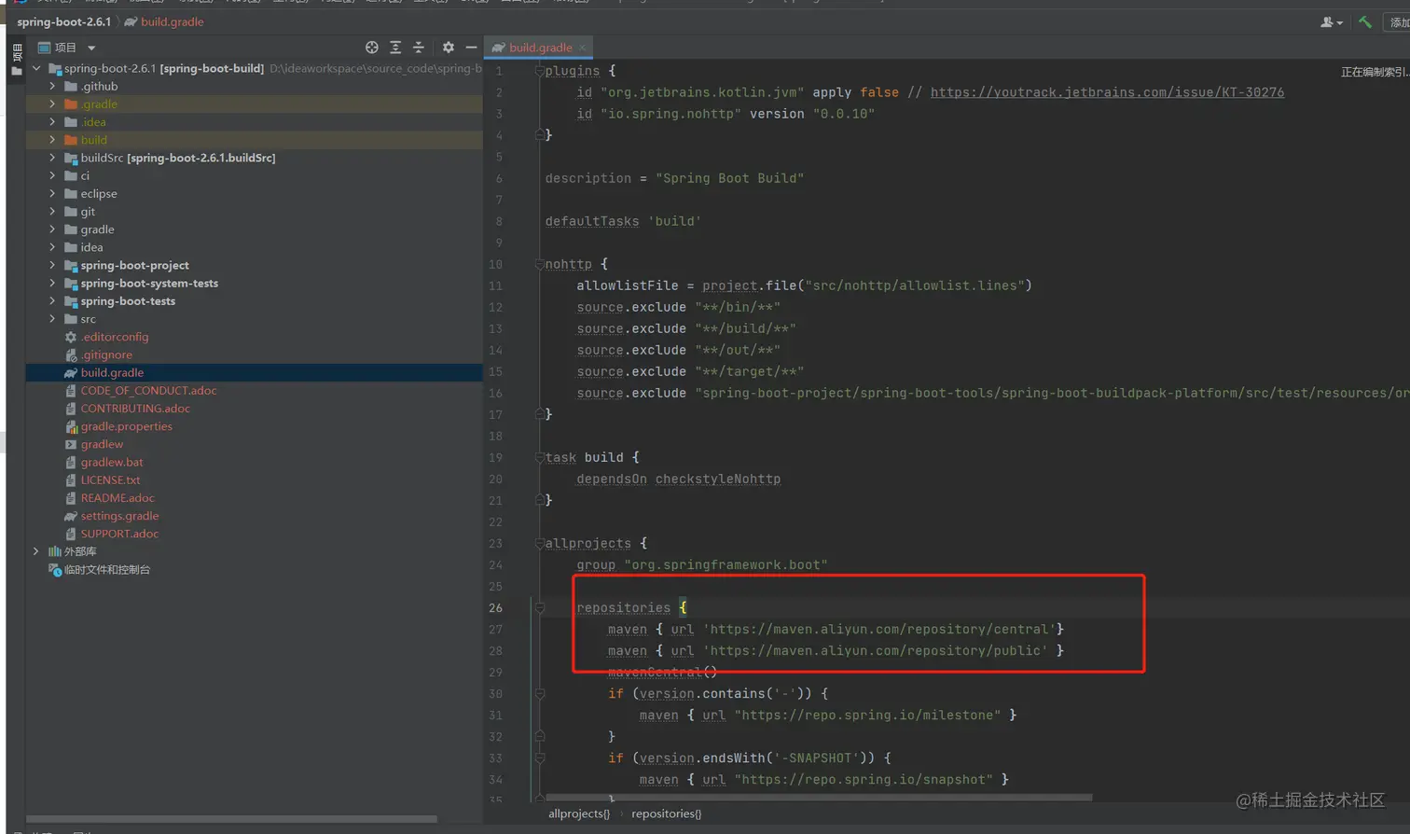Open gradlew.bat file
The image size is (1410, 834).
(112, 462)
